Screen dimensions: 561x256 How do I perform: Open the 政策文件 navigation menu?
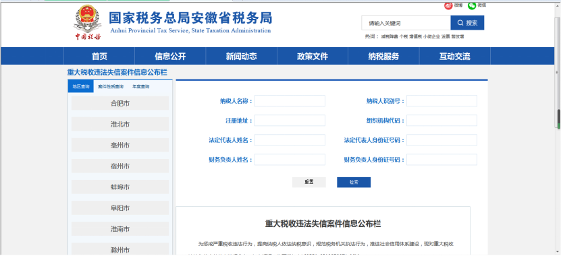click(x=313, y=56)
